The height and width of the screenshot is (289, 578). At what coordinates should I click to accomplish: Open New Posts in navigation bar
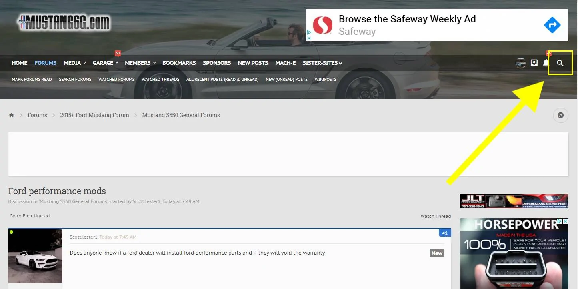point(253,63)
